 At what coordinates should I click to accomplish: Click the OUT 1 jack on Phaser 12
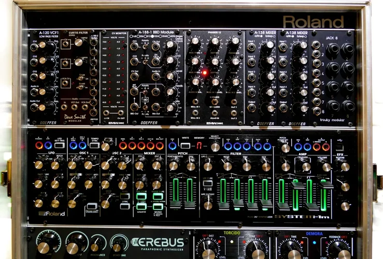tap(234, 102)
